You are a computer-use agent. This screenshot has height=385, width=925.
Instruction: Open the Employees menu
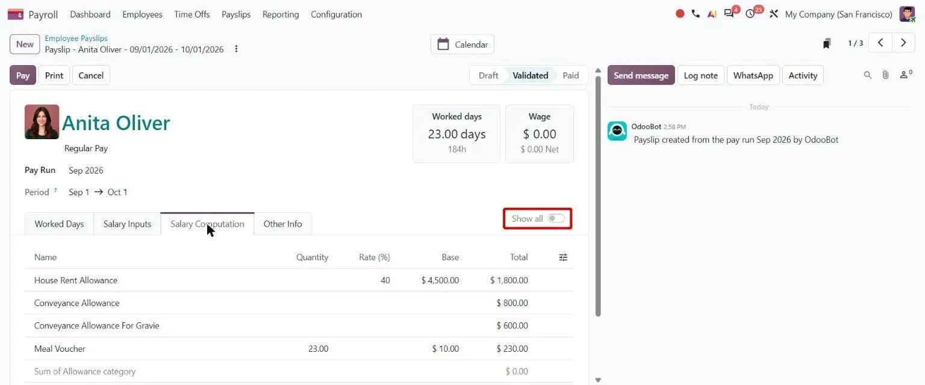coord(142,14)
